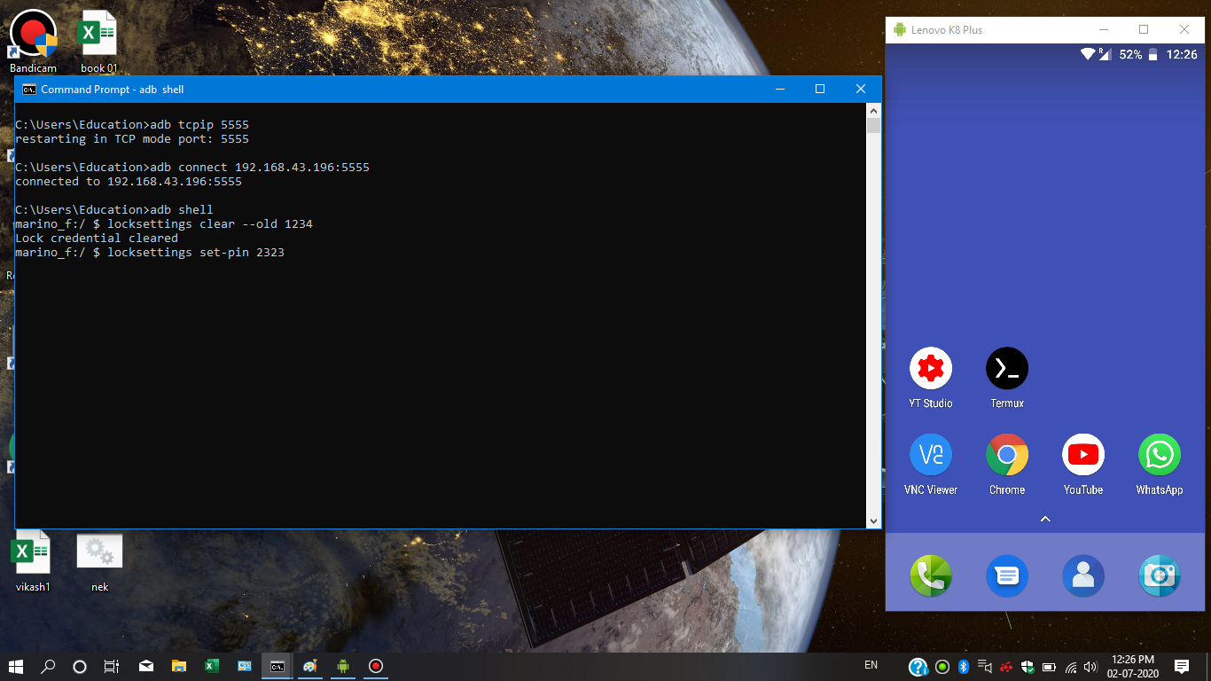
Task: Start WhatsApp on the phone
Action: click(x=1159, y=455)
